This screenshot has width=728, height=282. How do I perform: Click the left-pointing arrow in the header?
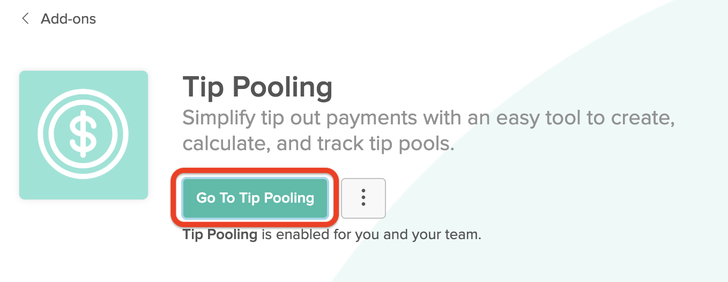[x=25, y=19]
